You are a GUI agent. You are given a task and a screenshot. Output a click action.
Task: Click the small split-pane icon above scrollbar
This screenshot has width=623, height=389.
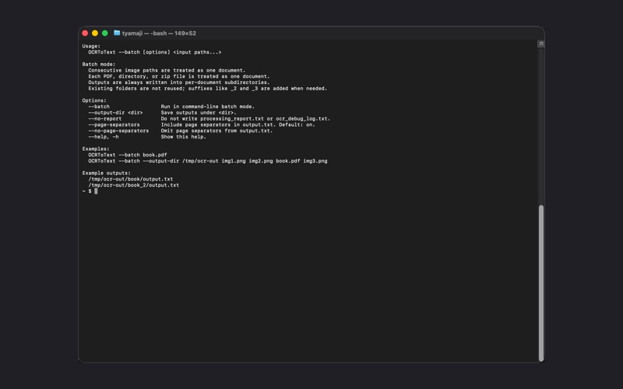[x=540, y=44]
